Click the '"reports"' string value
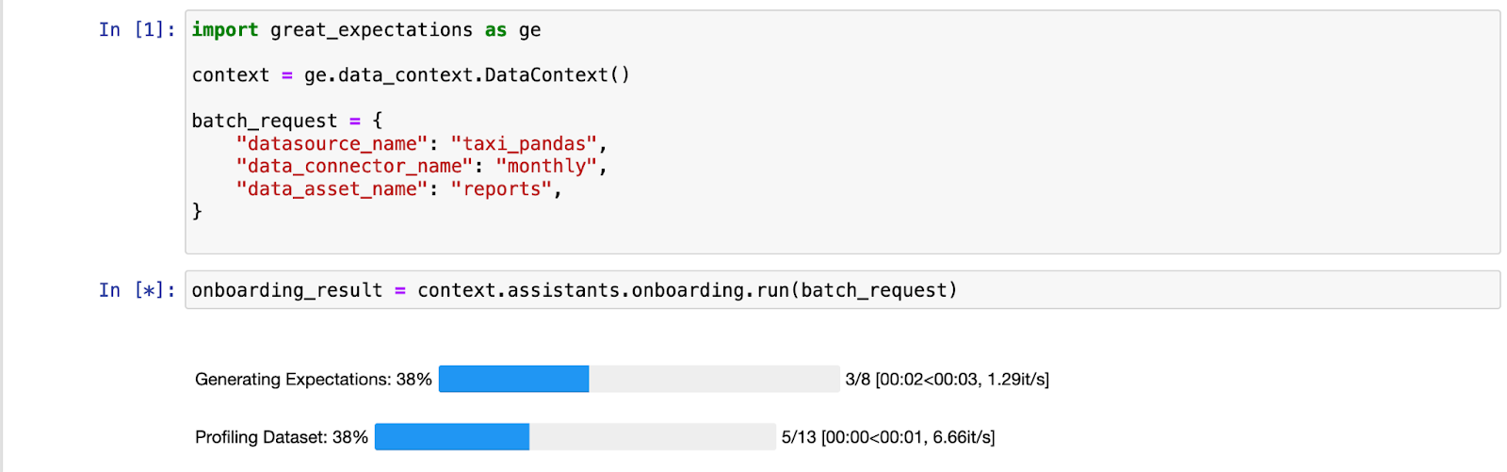 click(501, 189)
